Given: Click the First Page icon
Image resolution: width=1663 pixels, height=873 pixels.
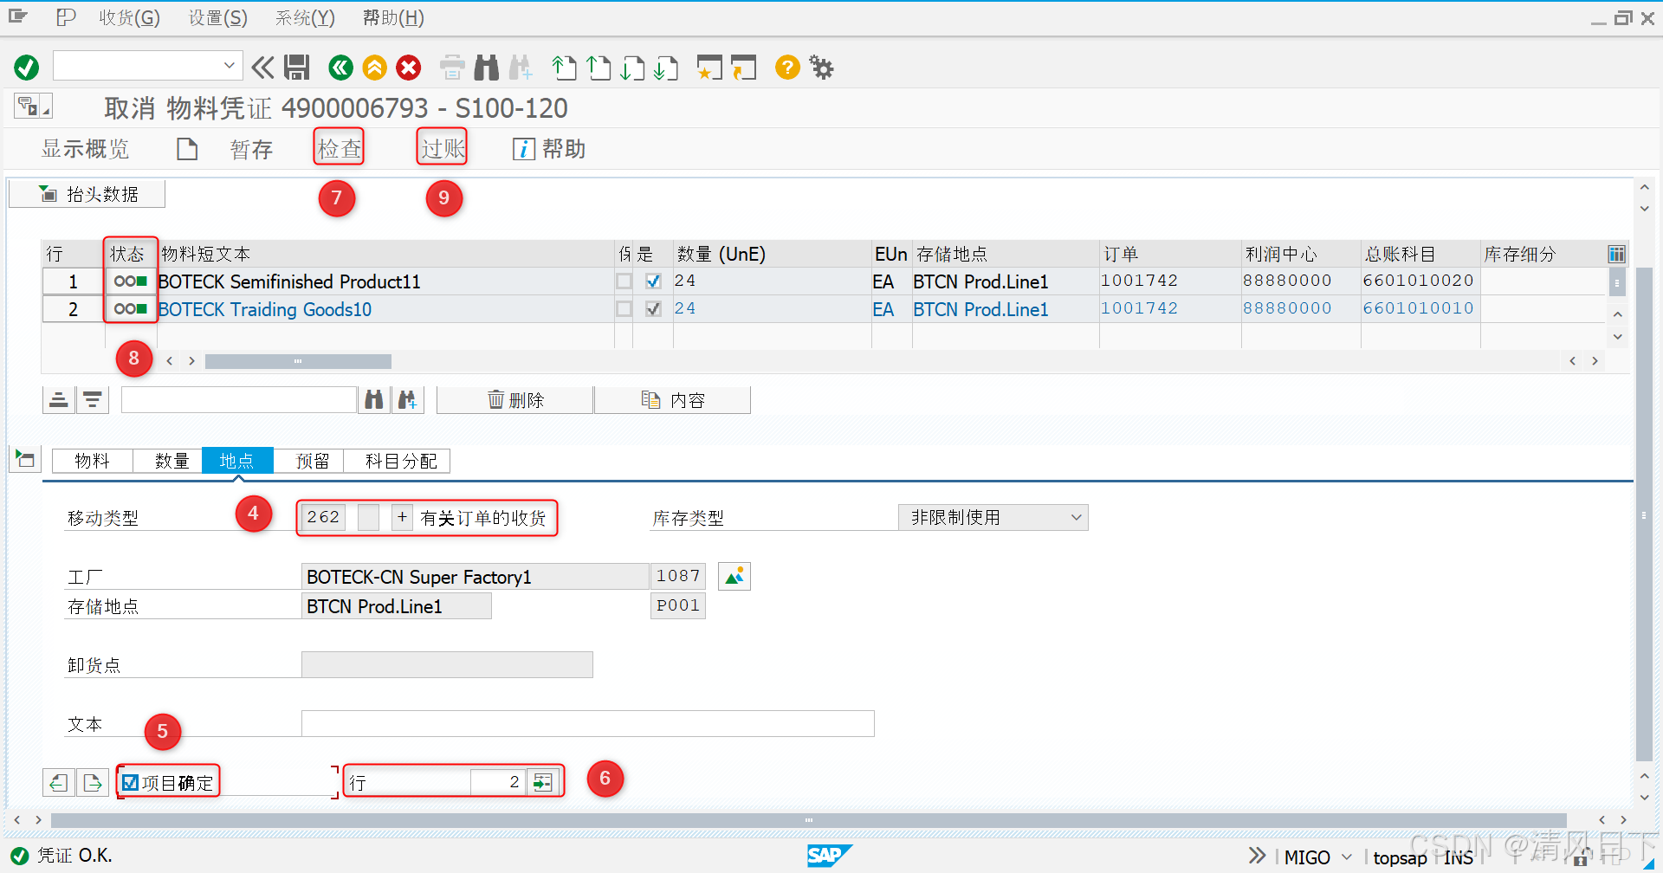Looking at the screenshot, I should click(564, 67).
